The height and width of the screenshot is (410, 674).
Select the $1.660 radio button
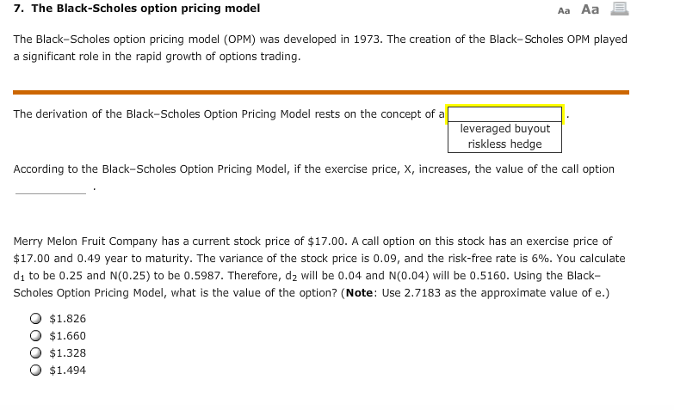click(35, 336)
